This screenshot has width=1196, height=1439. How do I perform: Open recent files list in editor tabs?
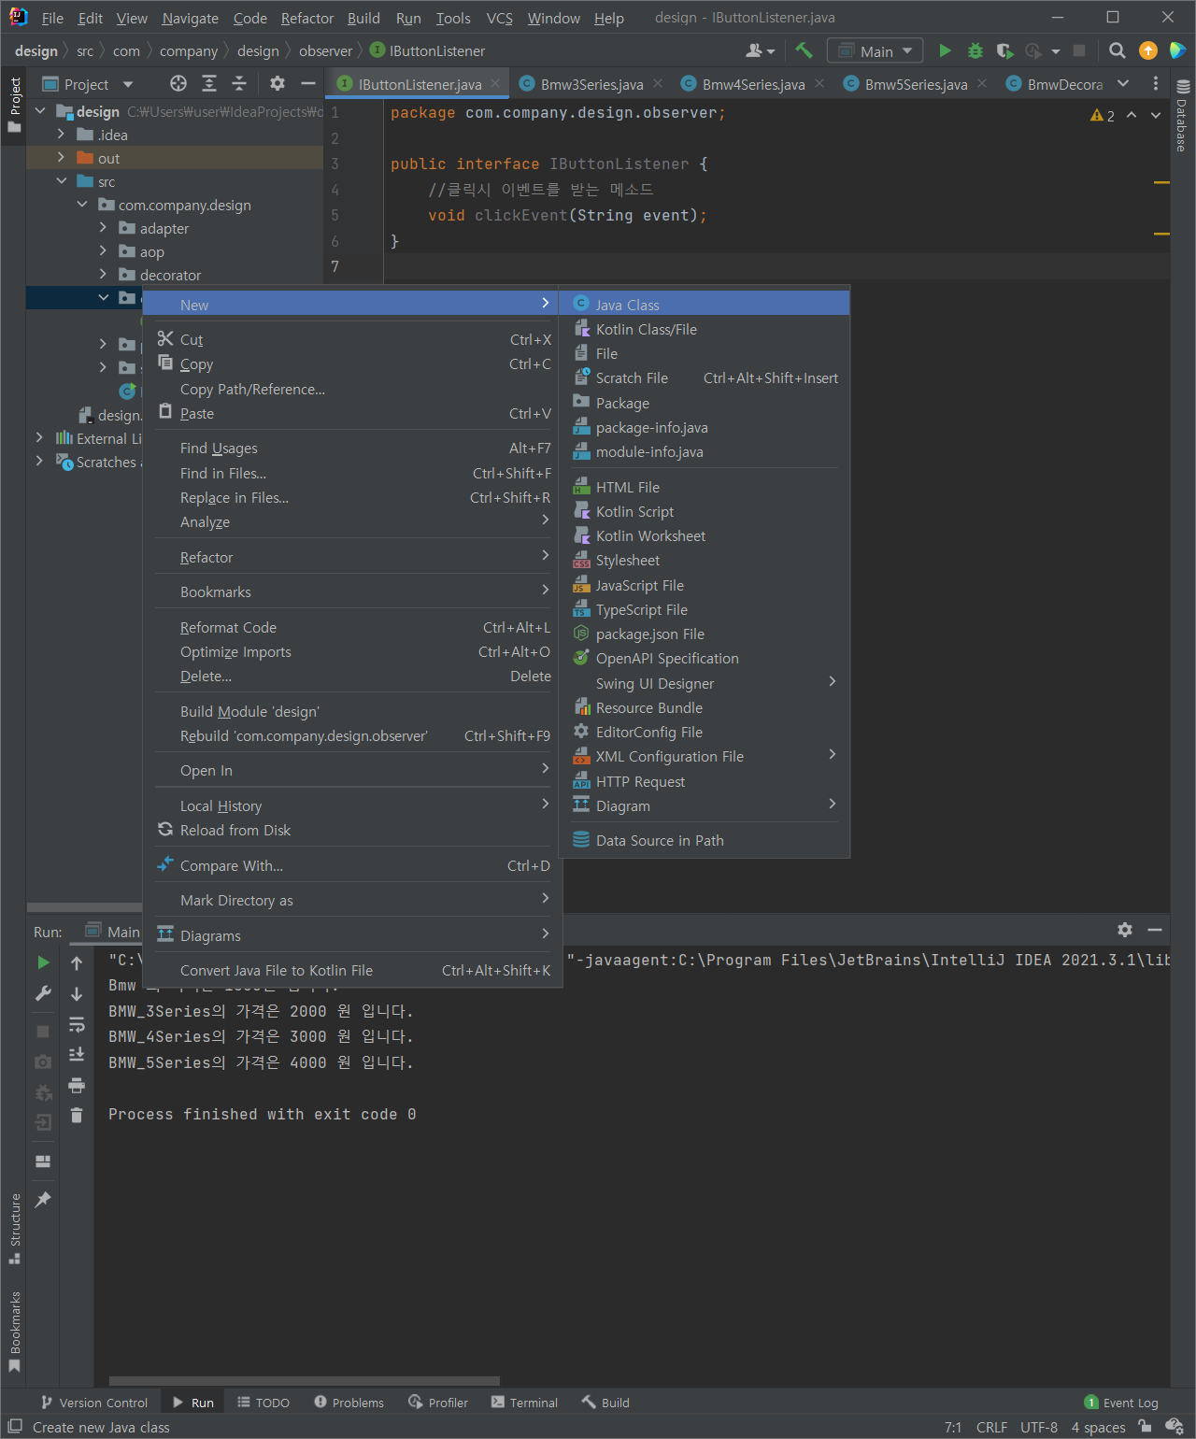pyautogui.click(x=1123, y=84)
